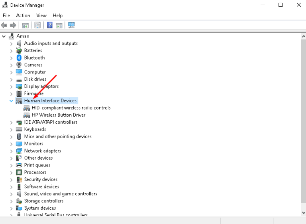Image resolution: width=306 pixels, height=224 pixels.
Task: Click Scan for hardware changes icon
Action: point(71,25)
